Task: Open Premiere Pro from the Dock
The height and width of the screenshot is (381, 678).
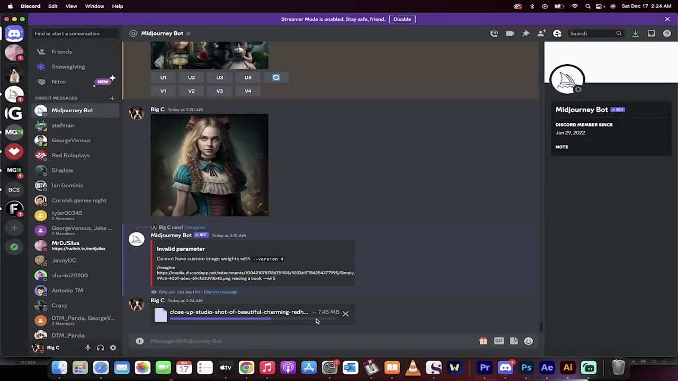Action: point(485,368)
